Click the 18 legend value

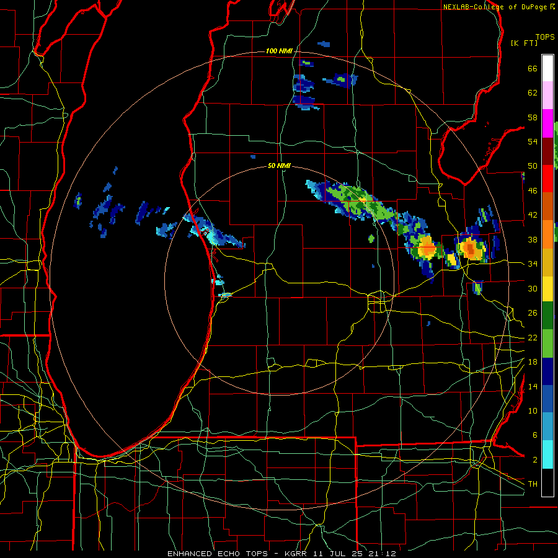(533, 362)
